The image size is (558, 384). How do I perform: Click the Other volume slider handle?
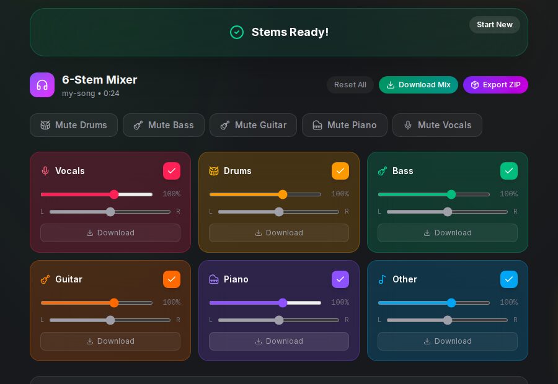pos(451,303)
